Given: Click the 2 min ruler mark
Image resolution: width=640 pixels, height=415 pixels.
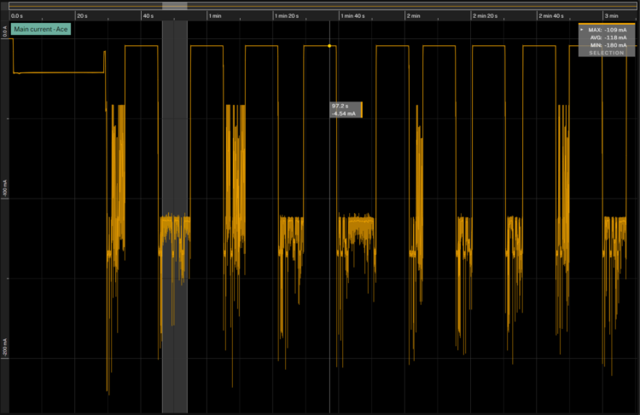Looking at the screenshot, I should [413, 16].
